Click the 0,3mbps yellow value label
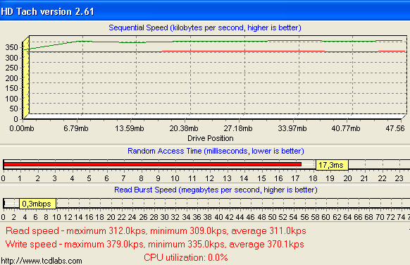The height and width of the screenshot is (265, 410). [37, 204]
